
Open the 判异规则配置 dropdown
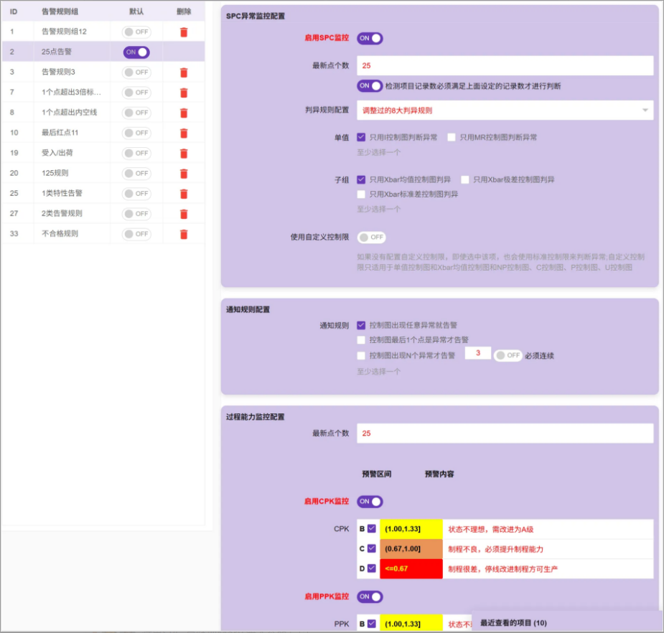coord(505,110)
